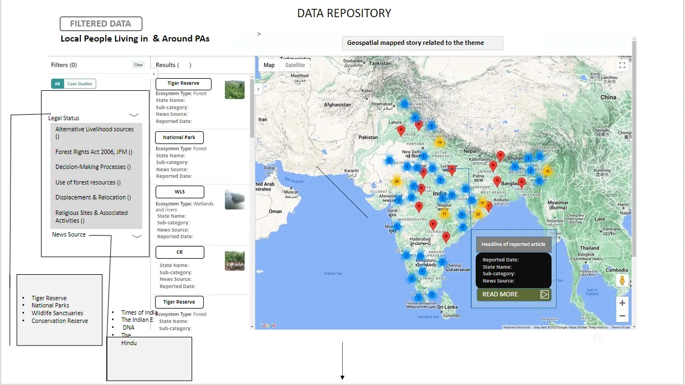
Task: Click READ MORE on the article popup
Action: 500,294
